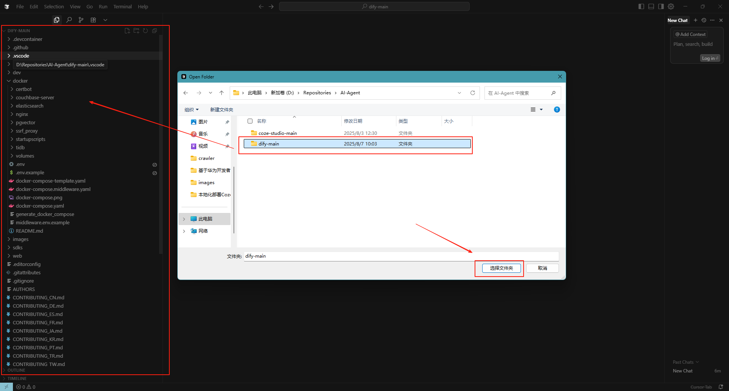
Task: Click dialog back arrow button
Action: [186, 93]
